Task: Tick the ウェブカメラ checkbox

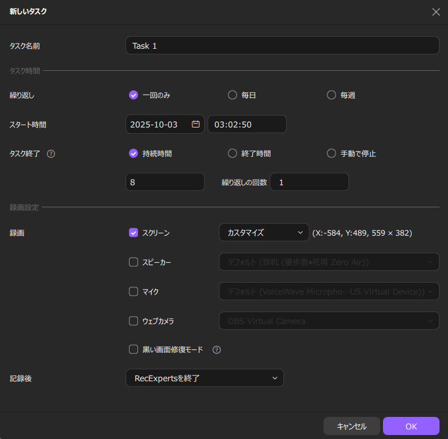Action: (x=133, y=321)
